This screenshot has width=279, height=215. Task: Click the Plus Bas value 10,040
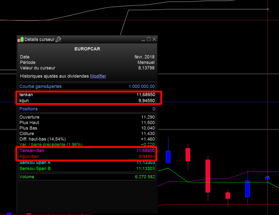coord(148,128)
